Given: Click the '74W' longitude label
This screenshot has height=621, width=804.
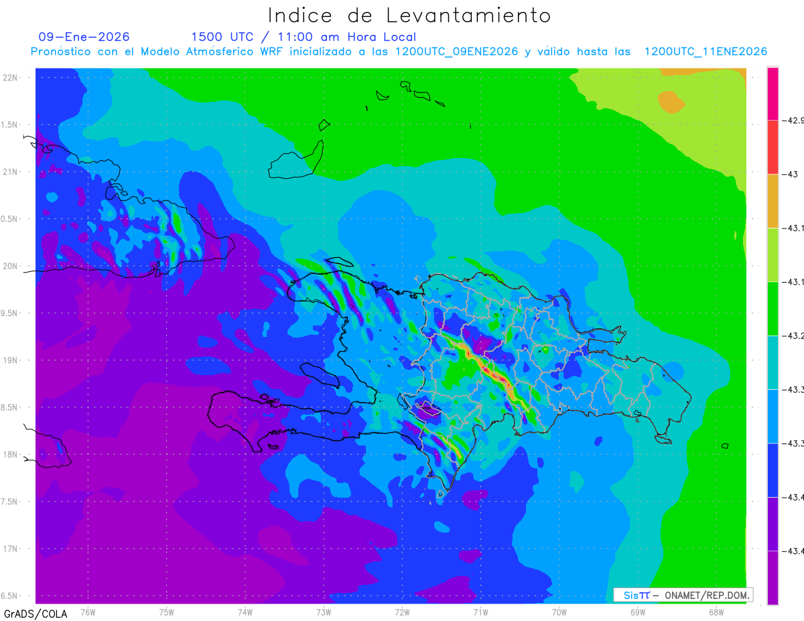Looking at the screenshot, I should point(245,612).
